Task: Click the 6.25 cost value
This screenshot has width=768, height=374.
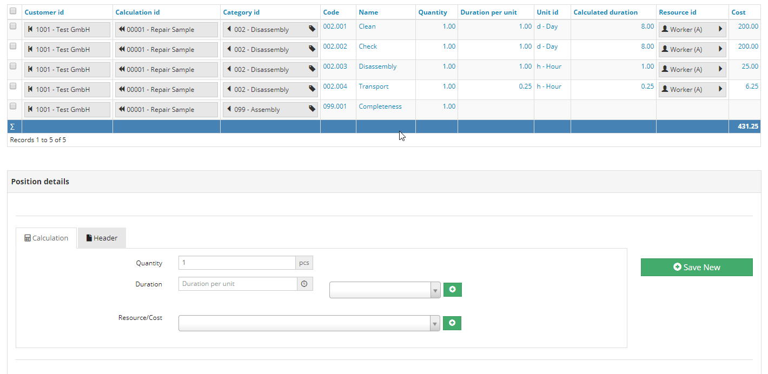Action: pos(752,86)
